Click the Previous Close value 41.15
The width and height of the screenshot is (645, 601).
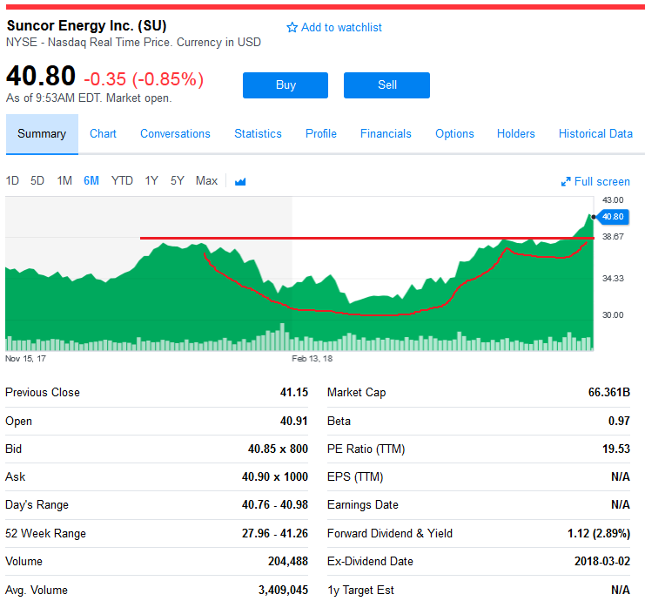[294, 392]
